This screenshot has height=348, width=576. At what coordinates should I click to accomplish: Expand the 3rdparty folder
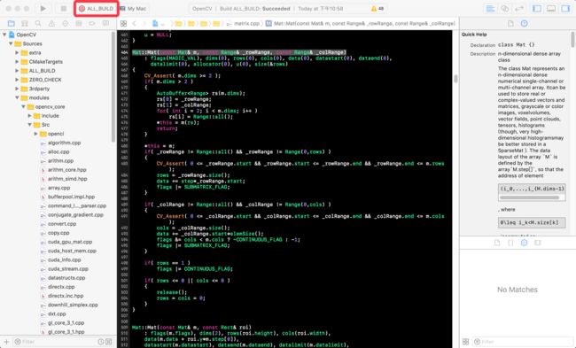pos(17,89)
